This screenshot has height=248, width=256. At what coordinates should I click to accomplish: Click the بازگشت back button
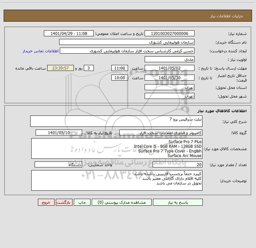tap(64, 202)
